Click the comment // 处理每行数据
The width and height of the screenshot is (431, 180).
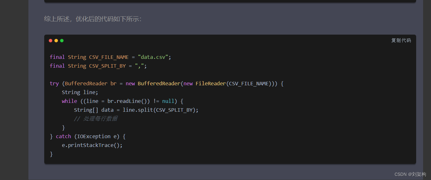pos(96,119)
